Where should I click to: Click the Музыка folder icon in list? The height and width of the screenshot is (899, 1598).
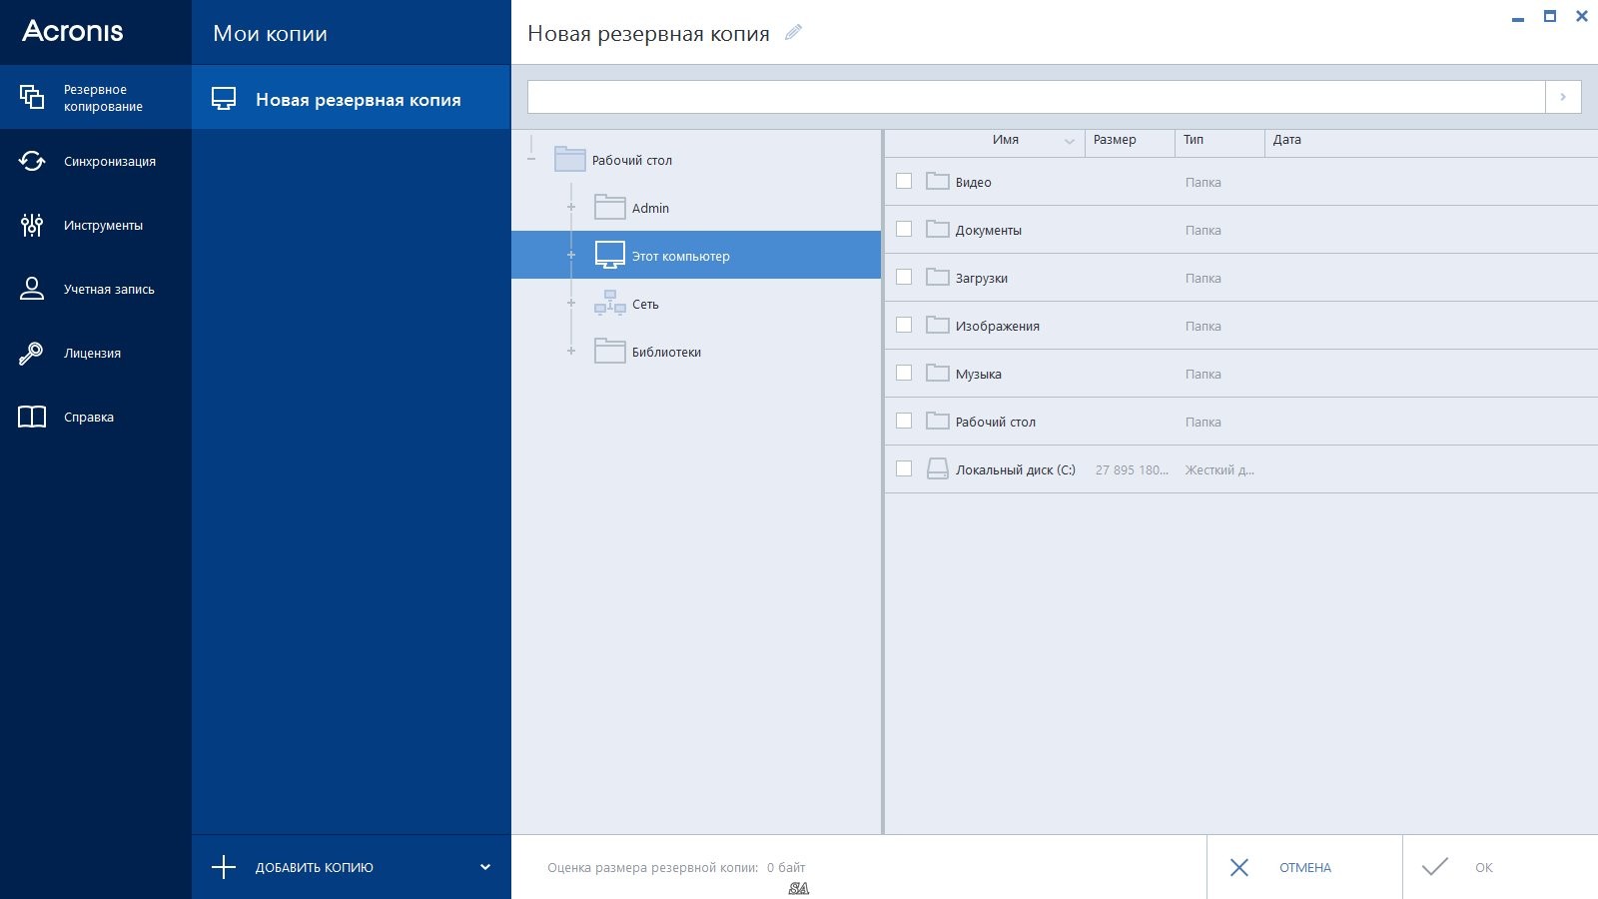(937, 373)
